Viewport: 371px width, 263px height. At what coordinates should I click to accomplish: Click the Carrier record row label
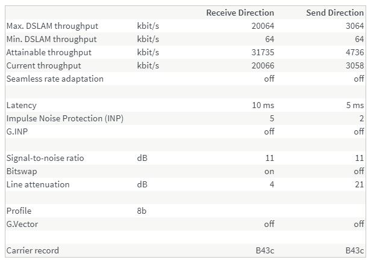click(x=33, y=250)
